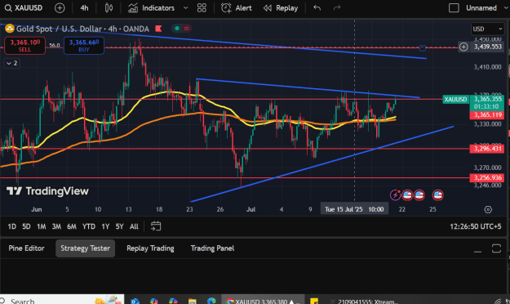Create an Alert

(x=237, y=8)
